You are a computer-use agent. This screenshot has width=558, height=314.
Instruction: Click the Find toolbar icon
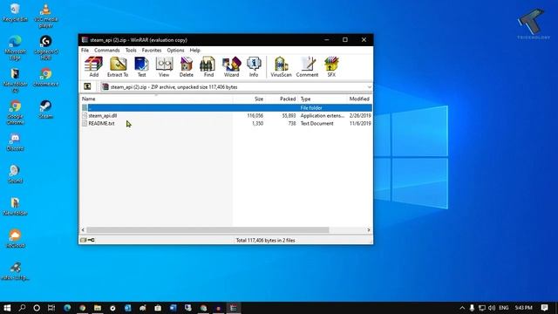[208, 66]
